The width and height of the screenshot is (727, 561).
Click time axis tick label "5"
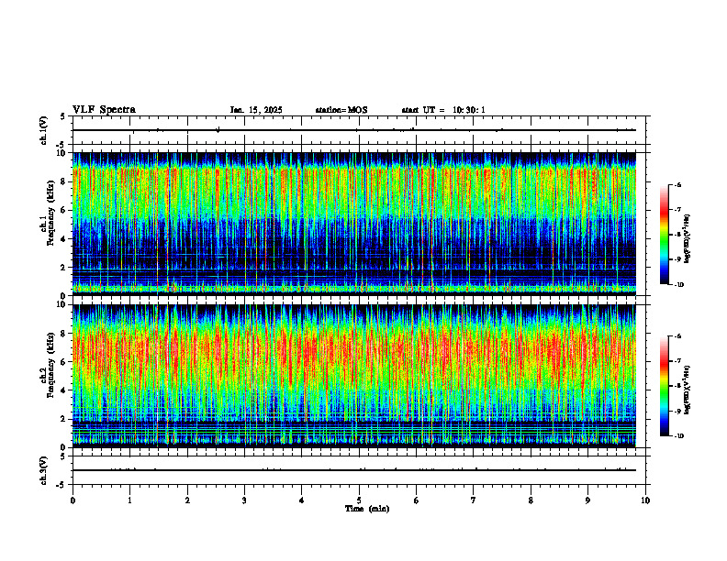tap(359, 500)
